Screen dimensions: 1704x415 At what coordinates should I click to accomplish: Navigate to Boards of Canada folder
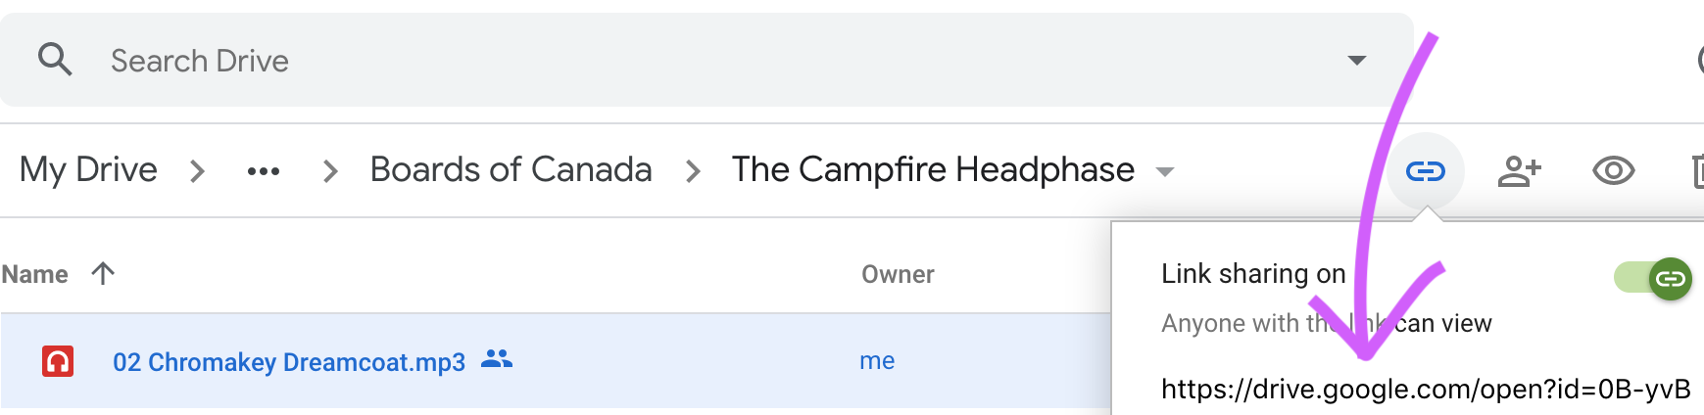(x=511, y=170)
